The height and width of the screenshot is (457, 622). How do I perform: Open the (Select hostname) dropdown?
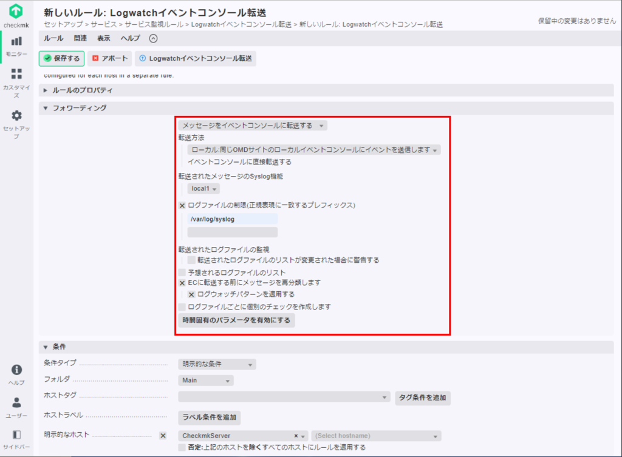point(376,436)
